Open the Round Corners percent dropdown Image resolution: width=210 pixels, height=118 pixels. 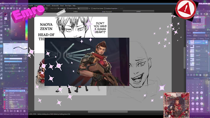coord(83,8)
